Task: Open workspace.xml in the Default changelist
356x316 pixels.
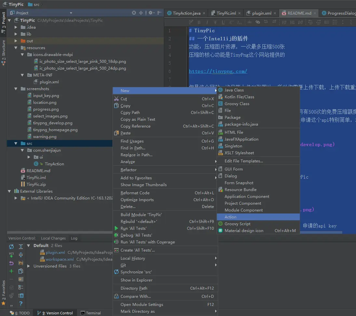Action: pyautogui.click(x=59, y=259)
